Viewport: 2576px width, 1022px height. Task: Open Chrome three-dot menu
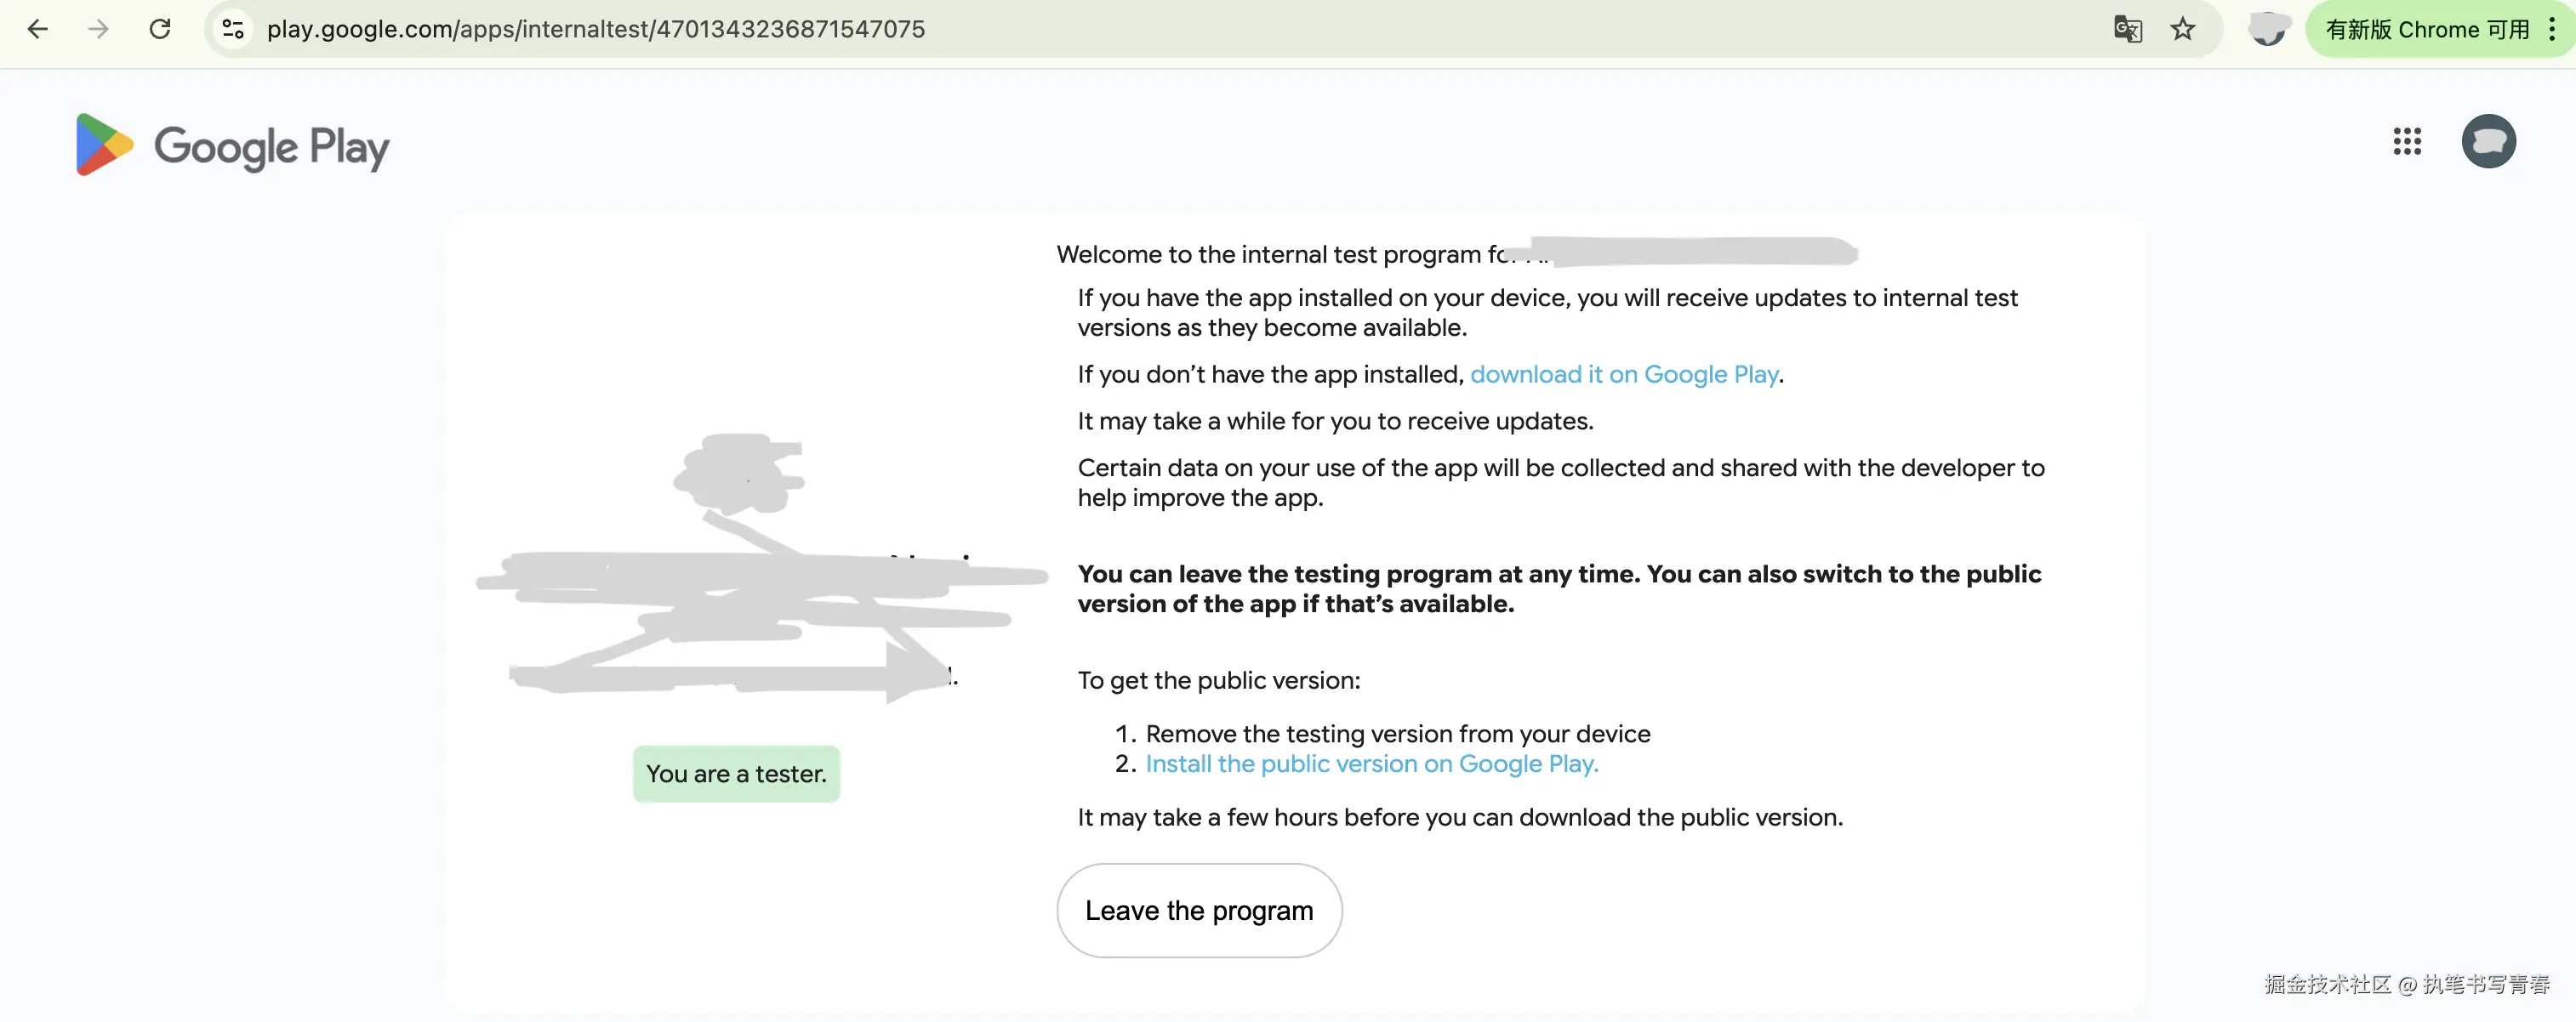2552,29
